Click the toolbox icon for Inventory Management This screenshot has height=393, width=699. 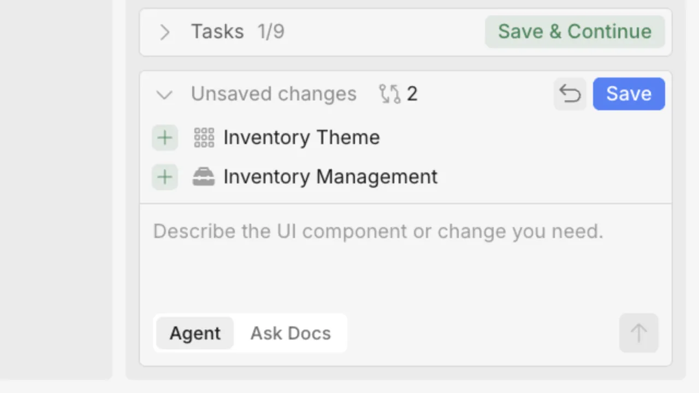(204, 177)
